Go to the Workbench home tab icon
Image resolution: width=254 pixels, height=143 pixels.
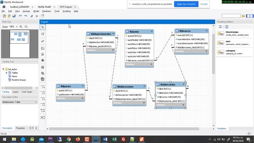[4, 7]
